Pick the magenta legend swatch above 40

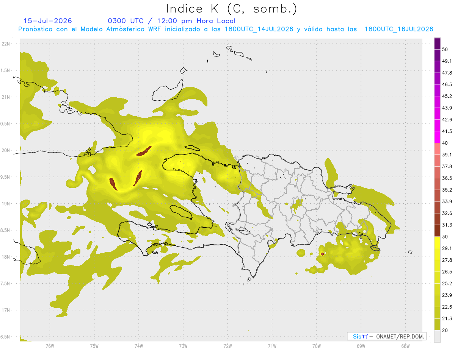pyautogui.click(x=437, y=137)
